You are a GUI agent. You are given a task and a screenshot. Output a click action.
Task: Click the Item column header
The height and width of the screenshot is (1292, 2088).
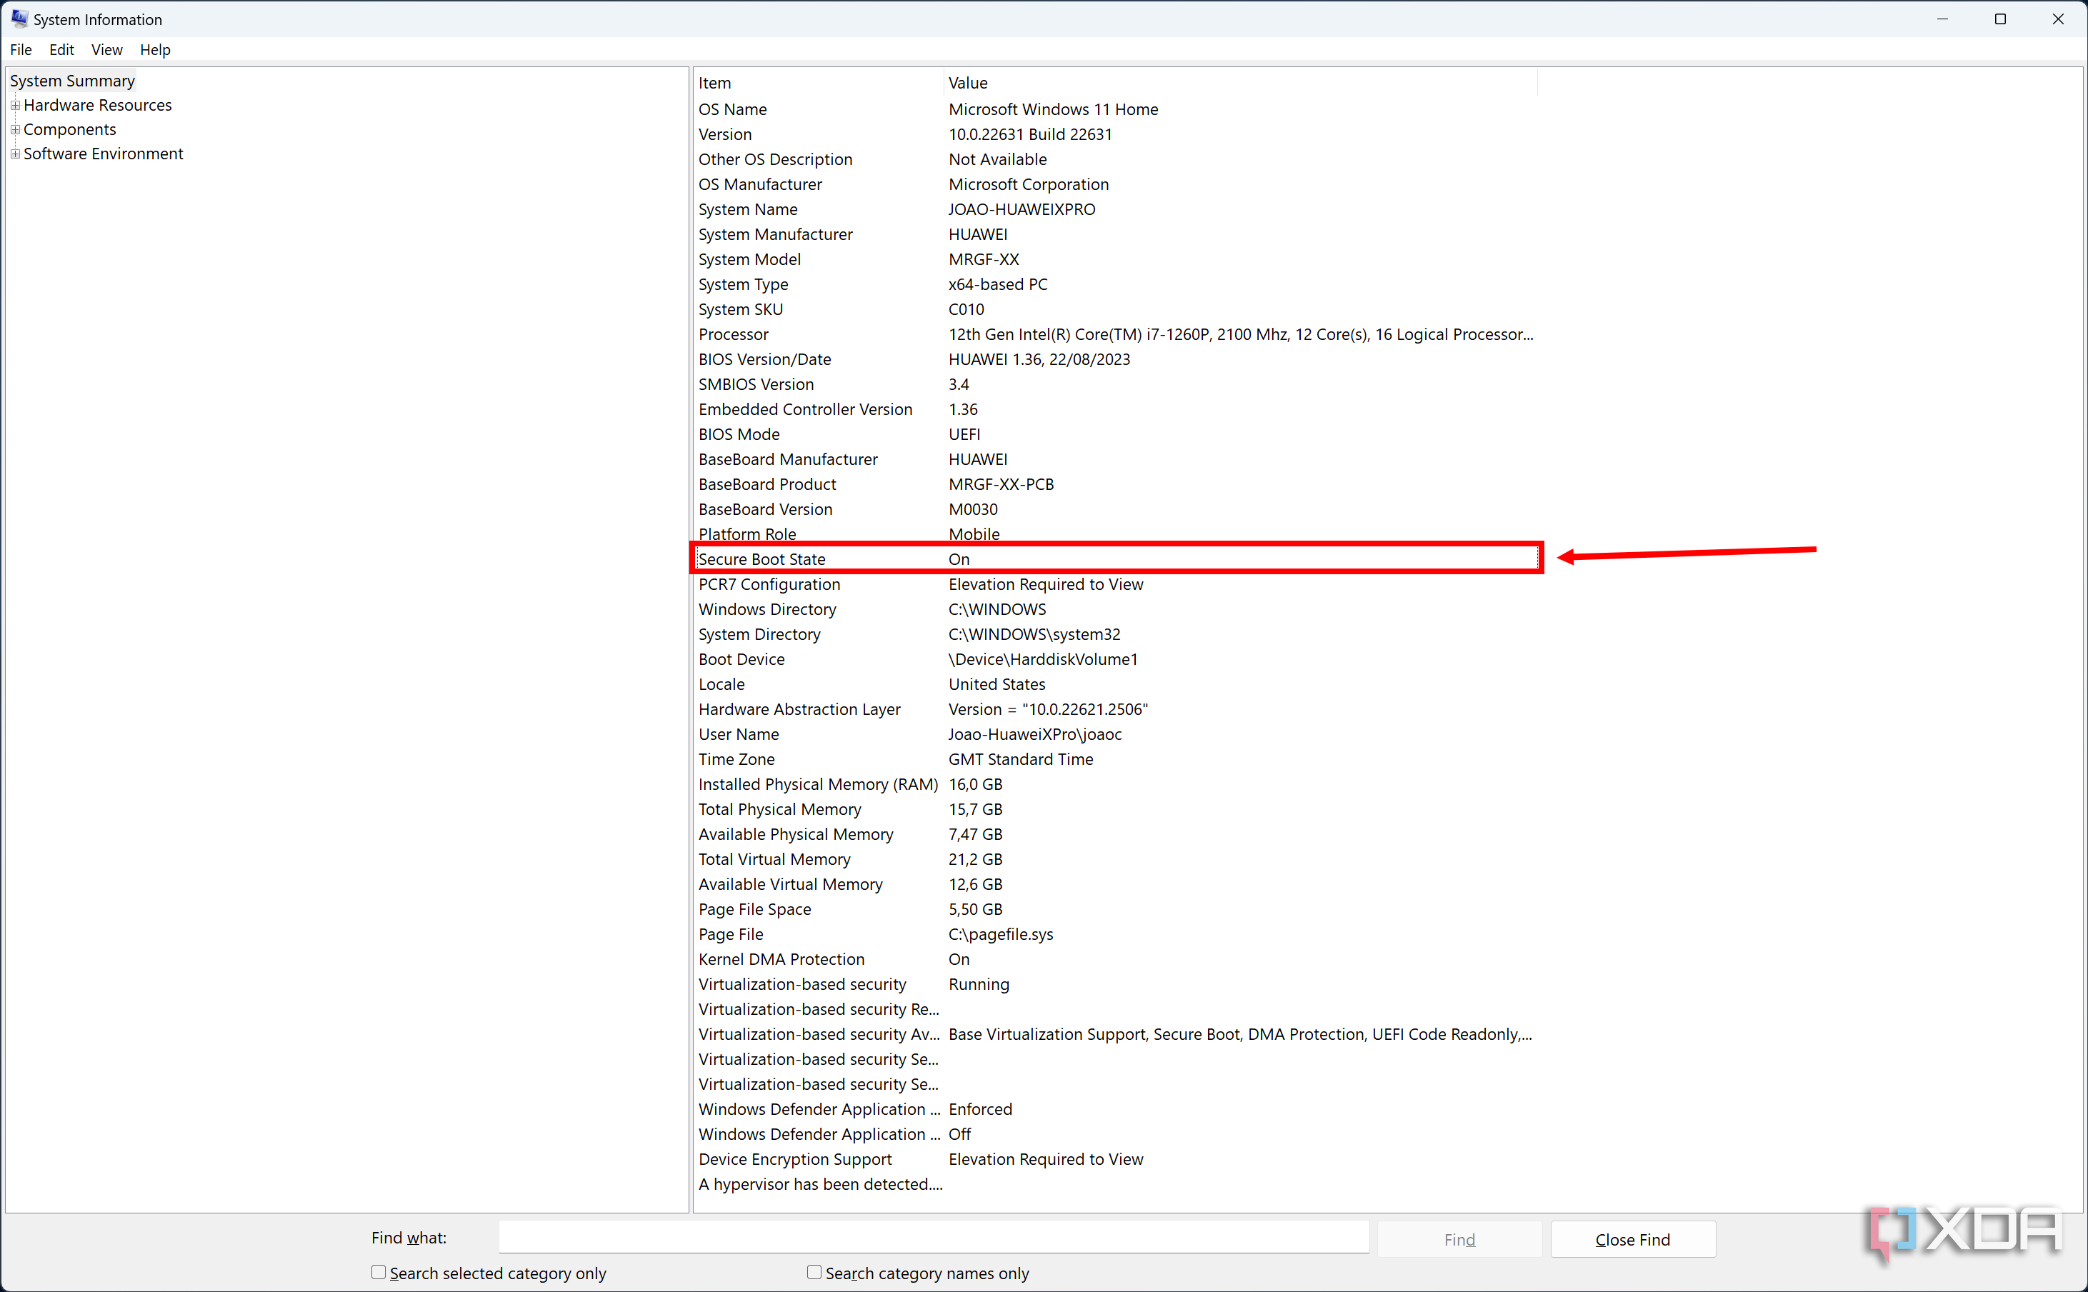(x=819, y=83)
